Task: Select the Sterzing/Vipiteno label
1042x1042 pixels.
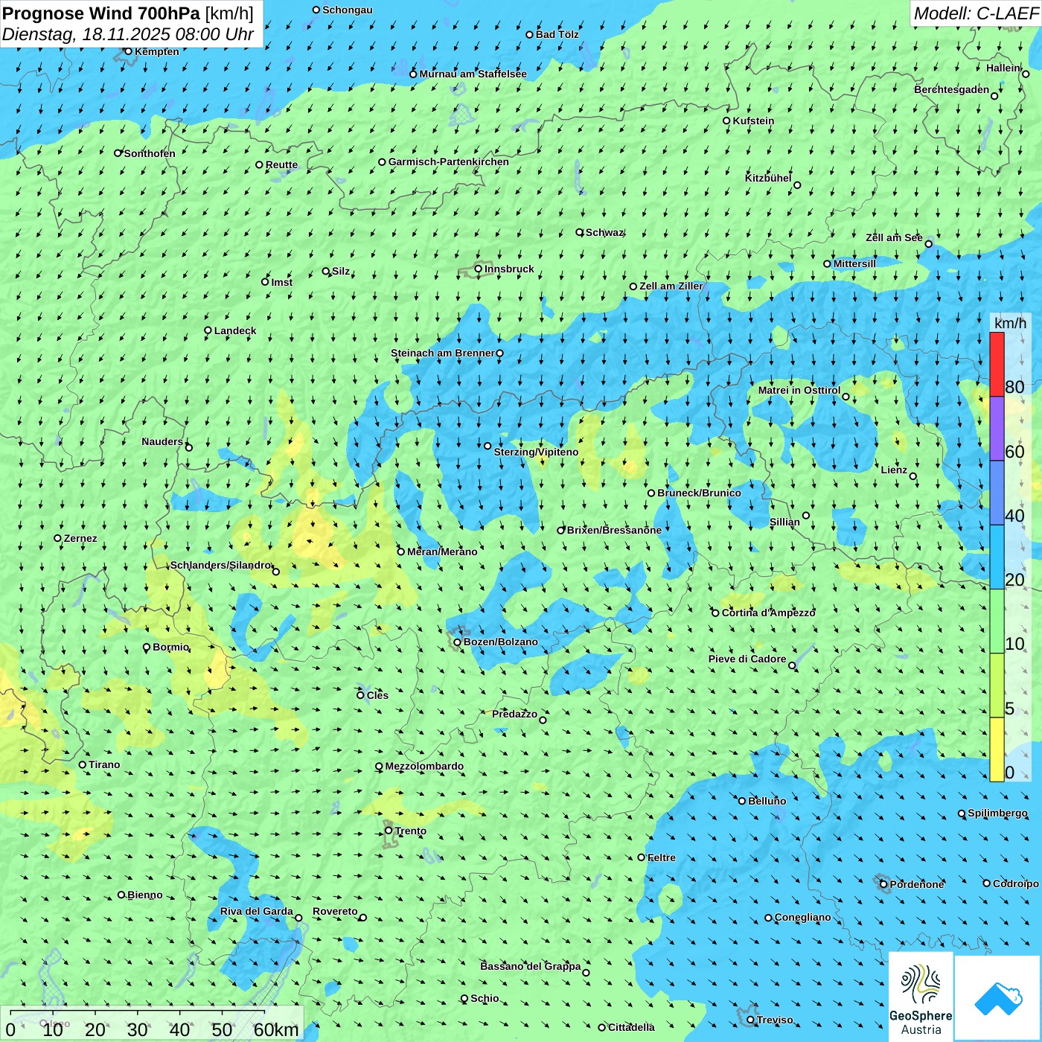Action: pyautogui.click(x=536, y=452)
